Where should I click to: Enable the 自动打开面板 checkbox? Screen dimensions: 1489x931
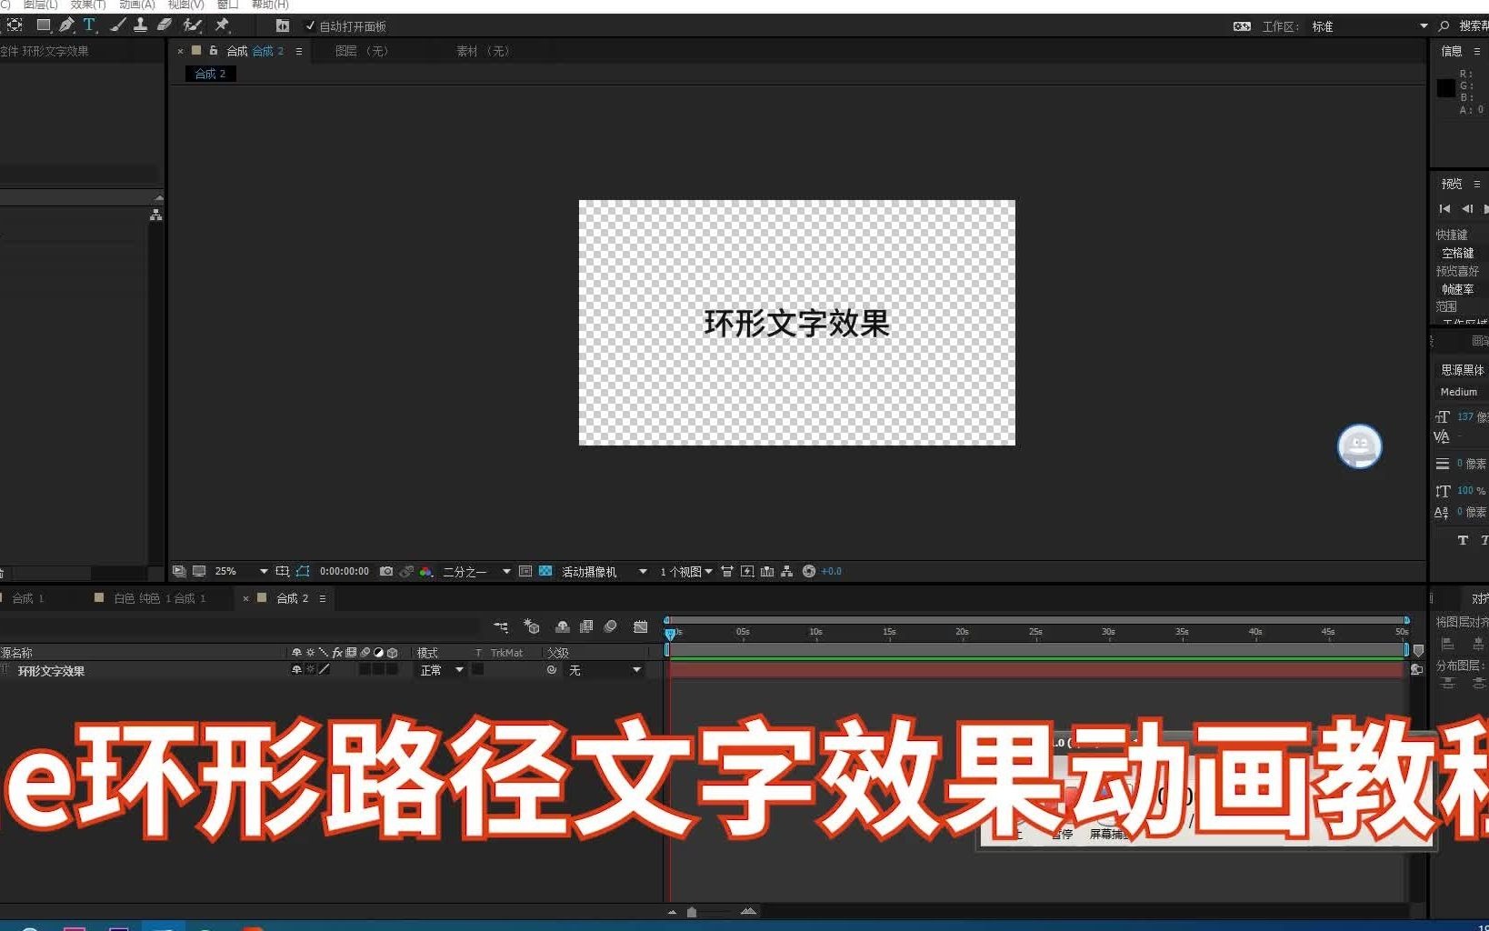click(310, 26)
